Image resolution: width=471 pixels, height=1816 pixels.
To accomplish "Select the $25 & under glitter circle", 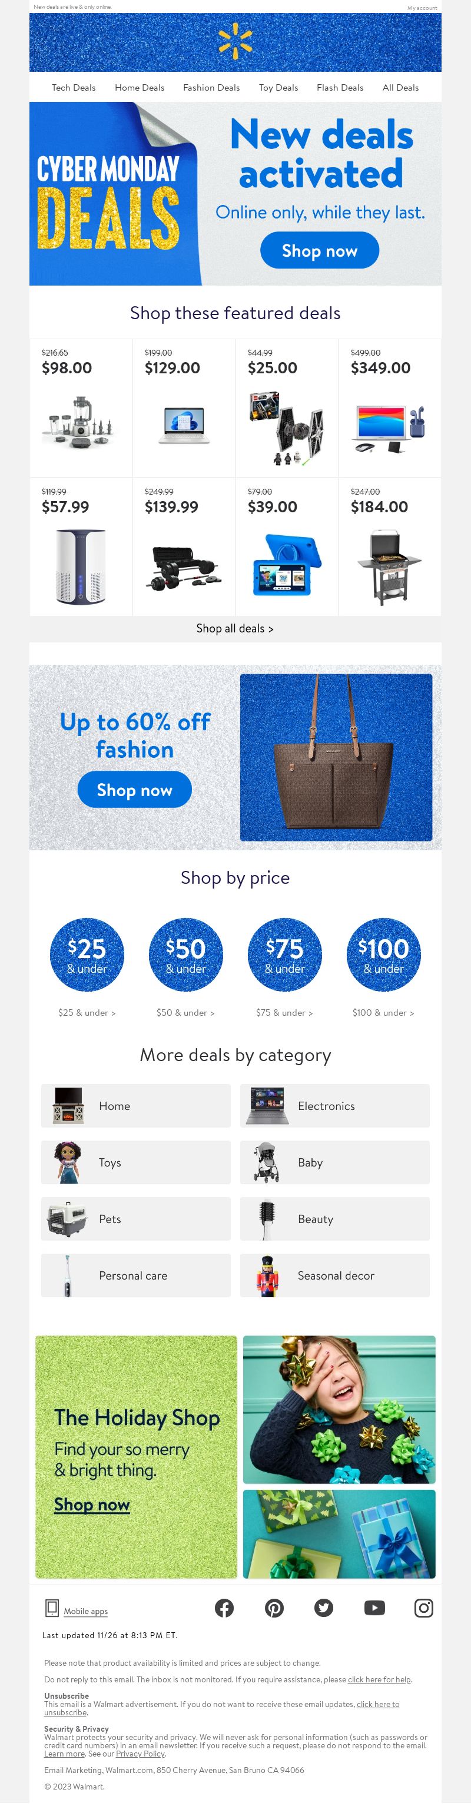I will tap(87, 955).
